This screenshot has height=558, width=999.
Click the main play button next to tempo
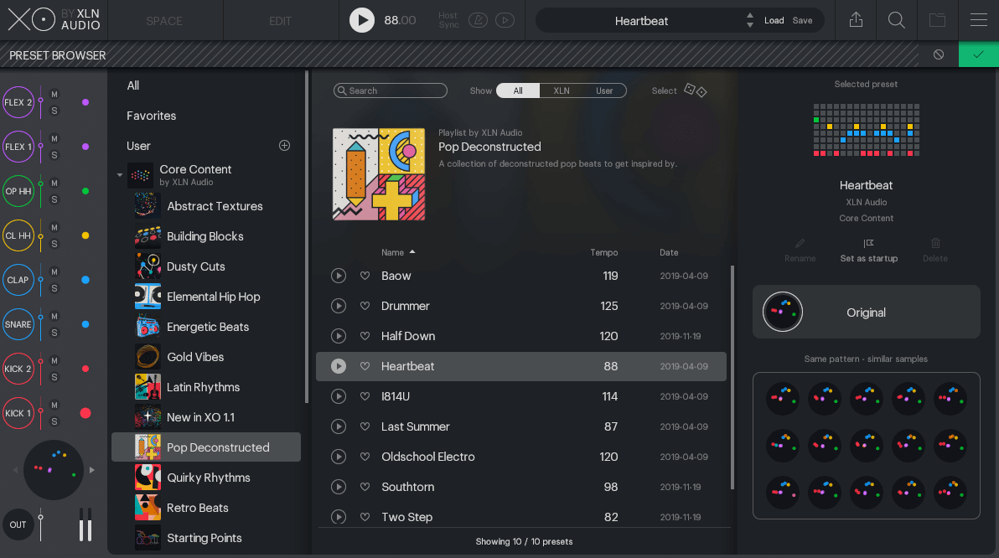pyautogui.click(x=362, y=20)
